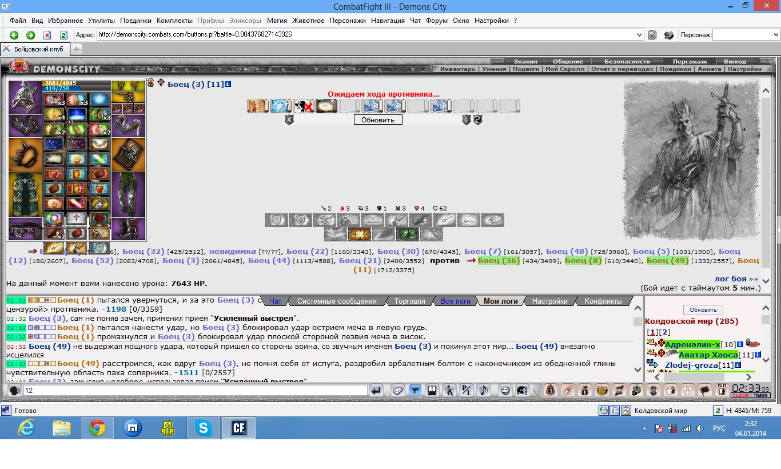
Task: Switch to the TIMER display mode
Action: pos(761,396)
